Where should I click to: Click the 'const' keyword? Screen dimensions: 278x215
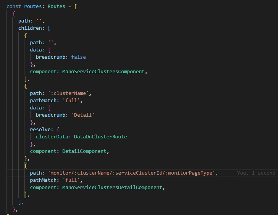(x=14, y=6)
